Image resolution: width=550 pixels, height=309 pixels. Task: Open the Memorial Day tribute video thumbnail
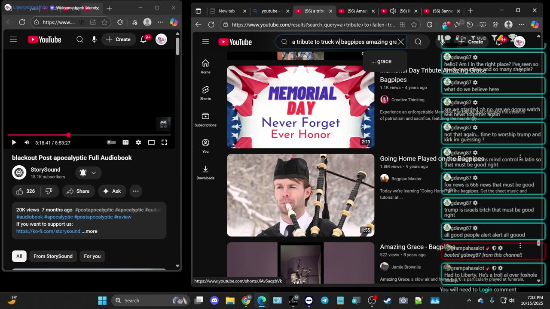[300, 107]
